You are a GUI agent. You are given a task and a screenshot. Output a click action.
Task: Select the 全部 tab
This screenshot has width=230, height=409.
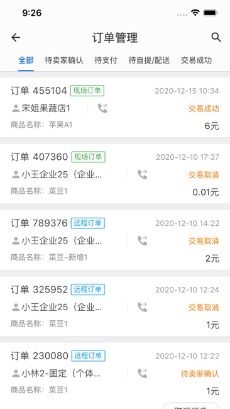point(26,60)
